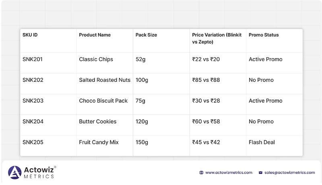Click the globe icon beside the website
322x185 pixels.
click(x=201, y=173)
